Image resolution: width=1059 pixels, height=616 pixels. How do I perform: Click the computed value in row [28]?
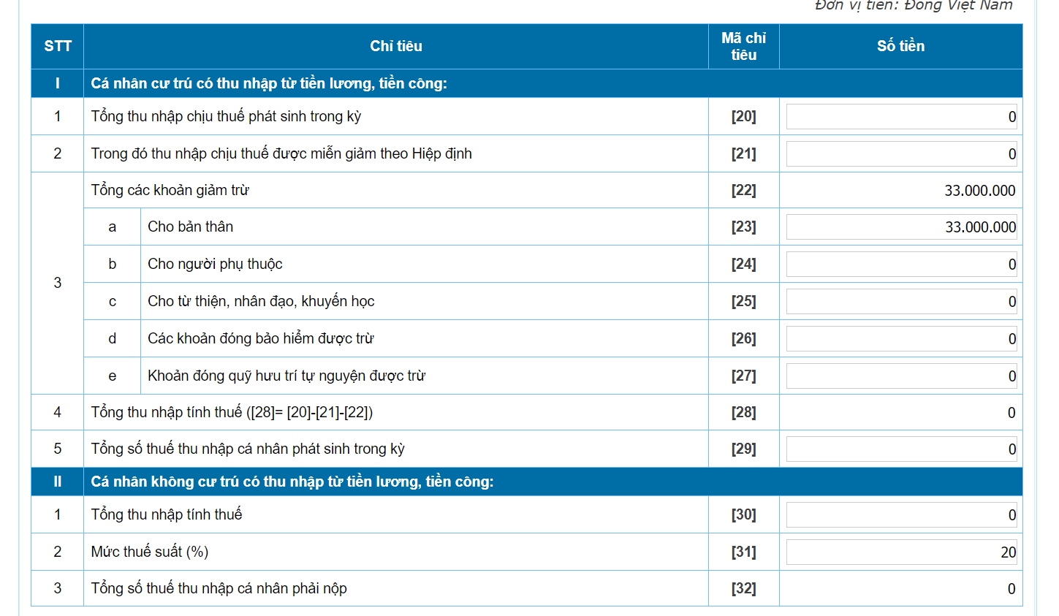pos(1011,413)
